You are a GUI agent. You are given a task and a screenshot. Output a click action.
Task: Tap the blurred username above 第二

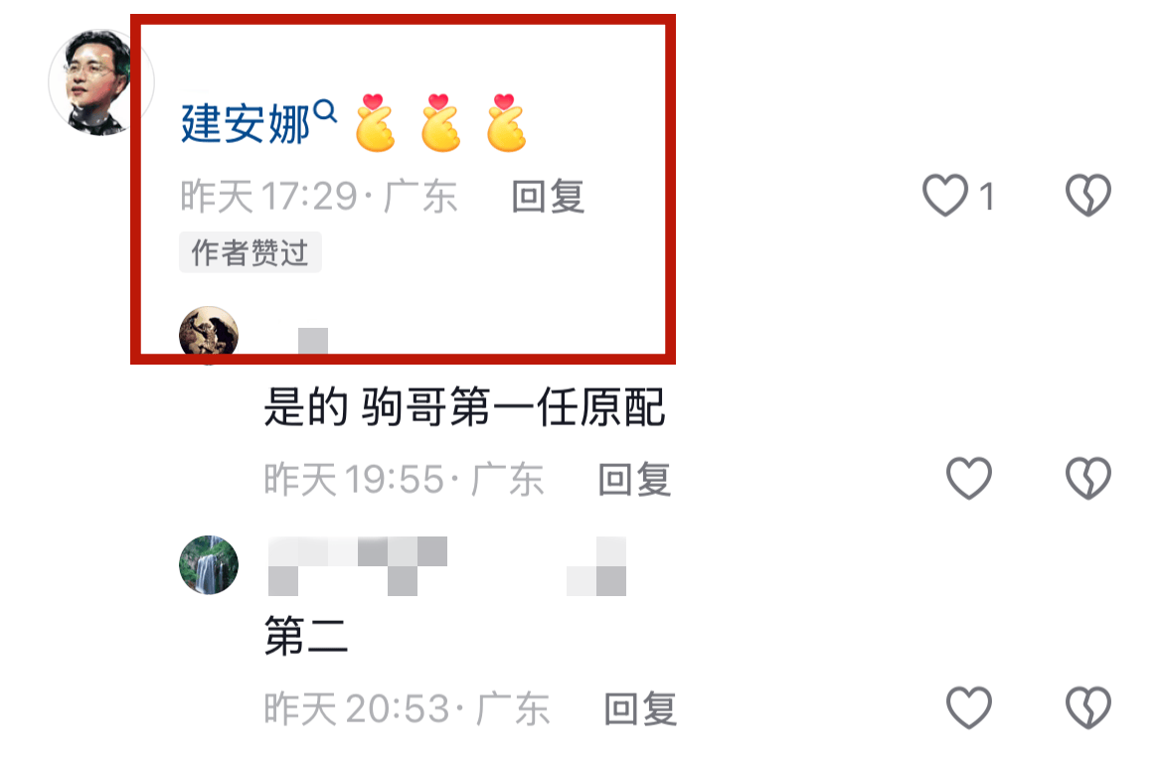click(x=447, y=566)
